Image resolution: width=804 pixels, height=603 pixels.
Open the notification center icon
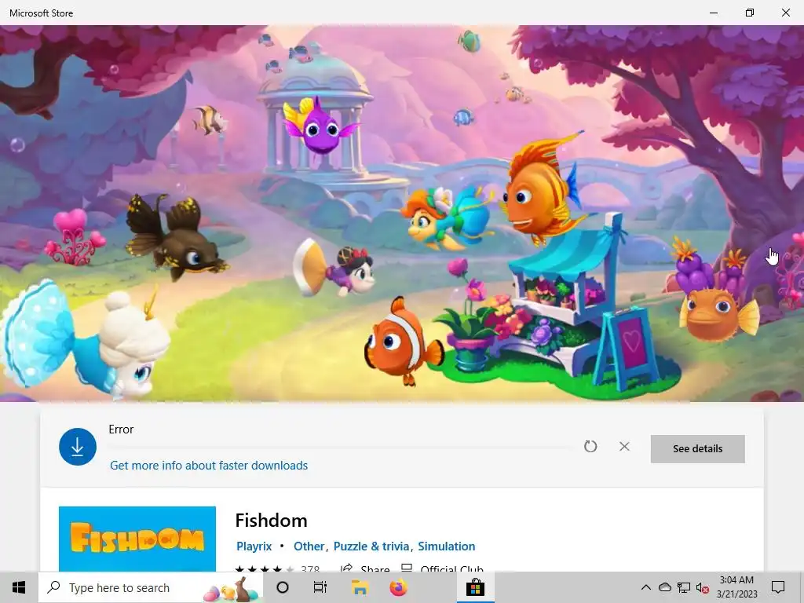click(778, 587)
